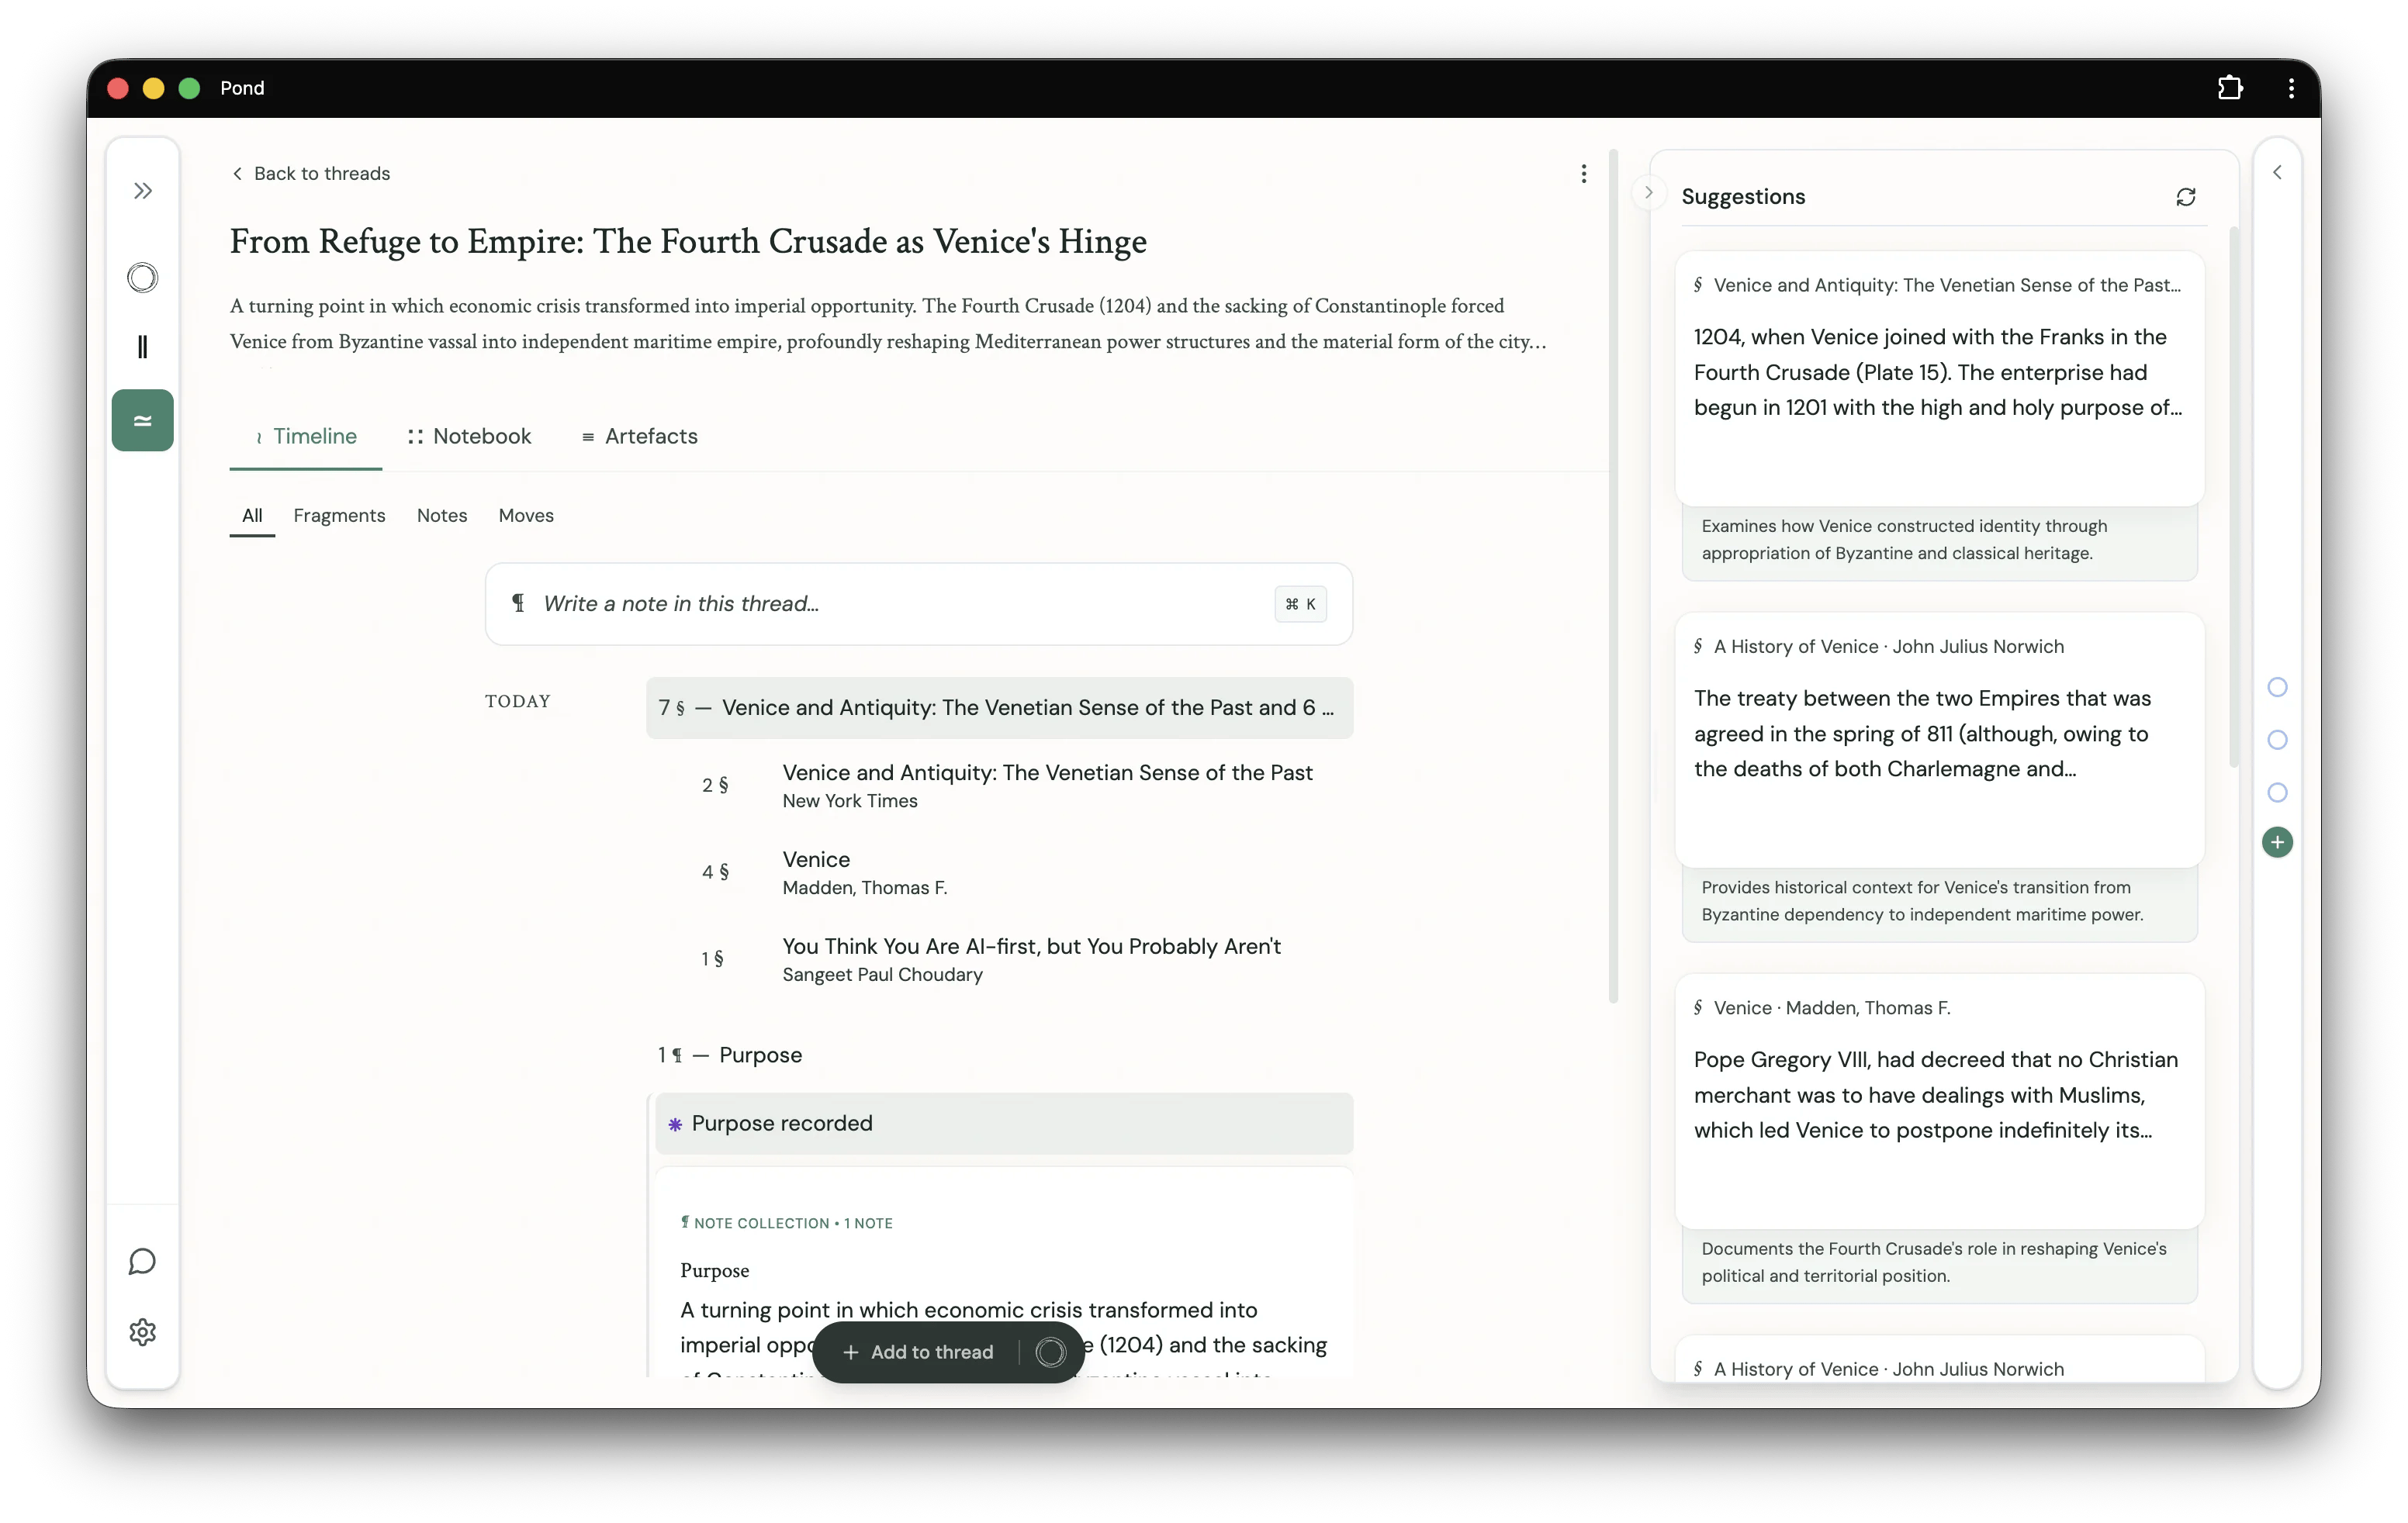
Task: Filter timeline by Notes
Action: point(442,515)
